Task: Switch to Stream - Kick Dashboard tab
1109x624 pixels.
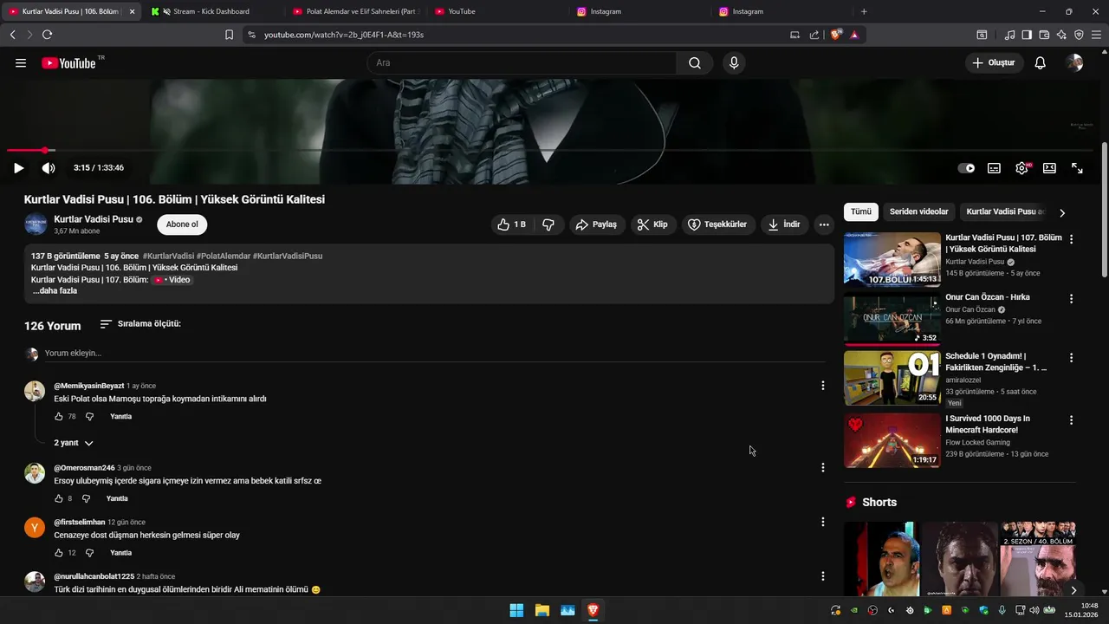Action: coord(211,11)
